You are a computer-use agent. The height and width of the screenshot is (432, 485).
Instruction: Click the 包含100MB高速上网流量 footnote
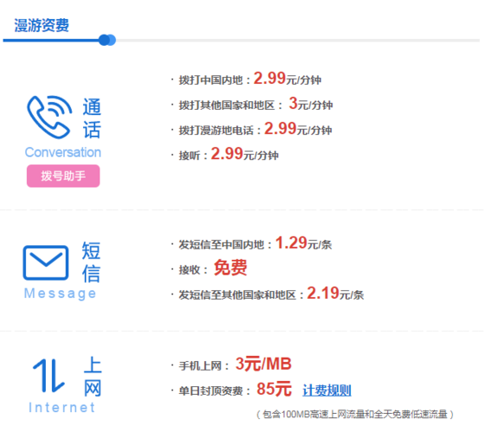355,414
